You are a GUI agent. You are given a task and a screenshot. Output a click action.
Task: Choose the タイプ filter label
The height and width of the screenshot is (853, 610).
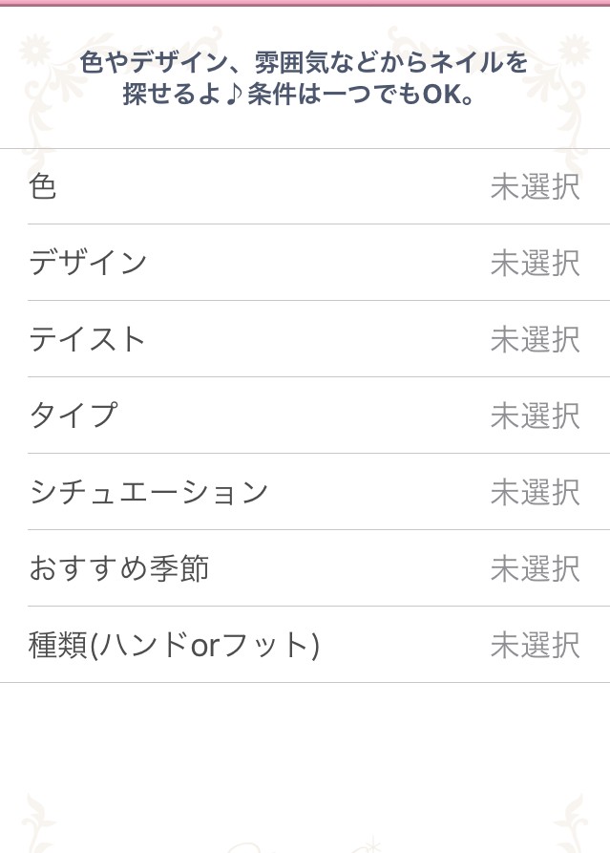[x=73, y=416]
